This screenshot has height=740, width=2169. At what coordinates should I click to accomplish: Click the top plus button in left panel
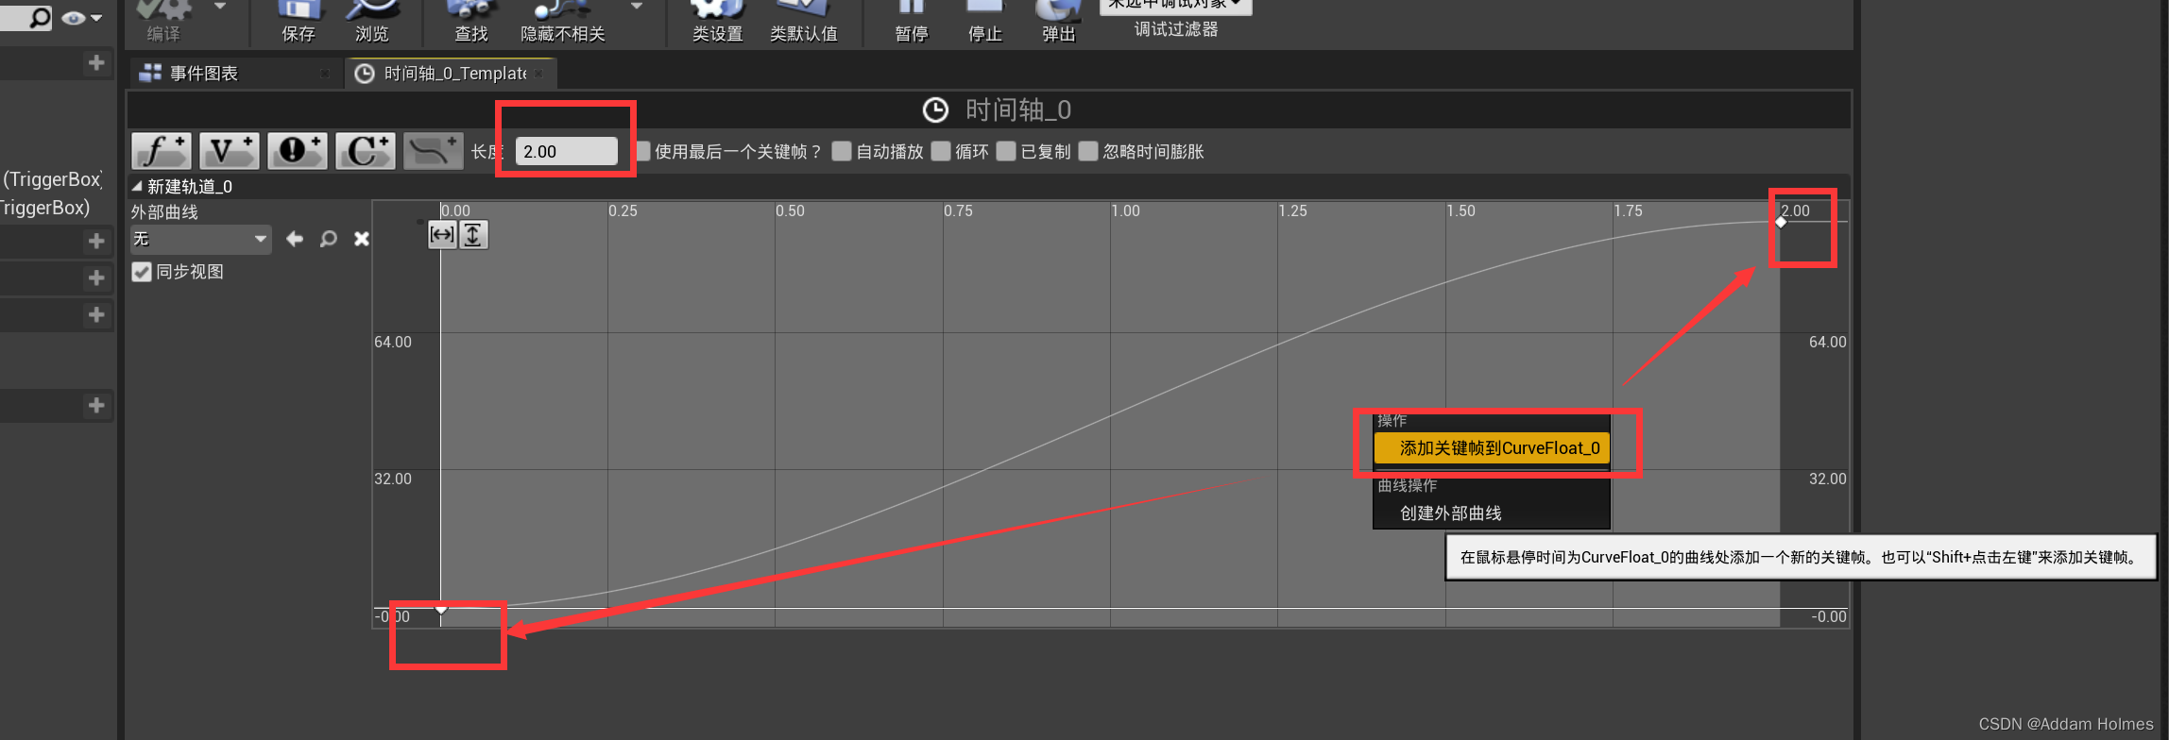click(96, 62)
